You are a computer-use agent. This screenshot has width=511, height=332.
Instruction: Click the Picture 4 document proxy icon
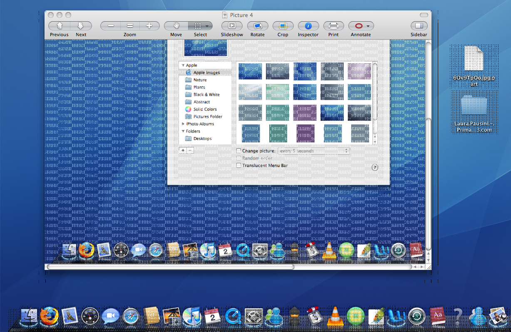pyautogui.click(x=225, y=15)
